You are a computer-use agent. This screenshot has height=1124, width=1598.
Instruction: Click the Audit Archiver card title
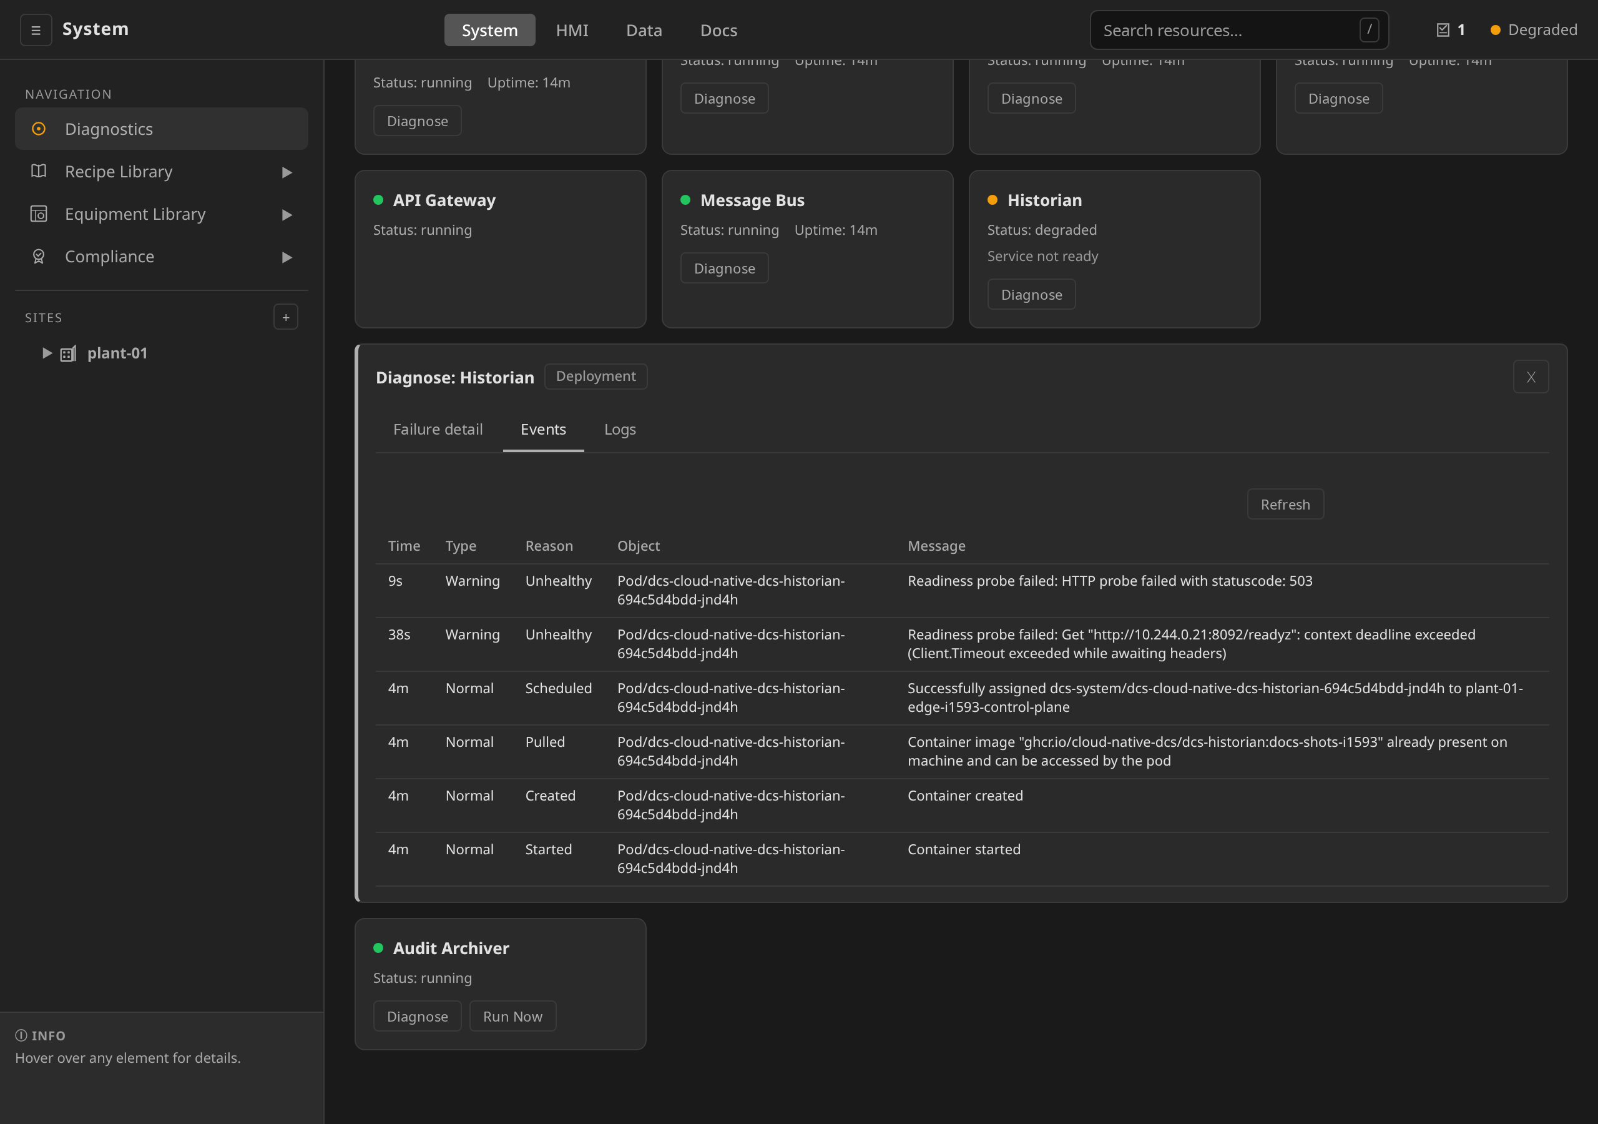pos(450,948)
